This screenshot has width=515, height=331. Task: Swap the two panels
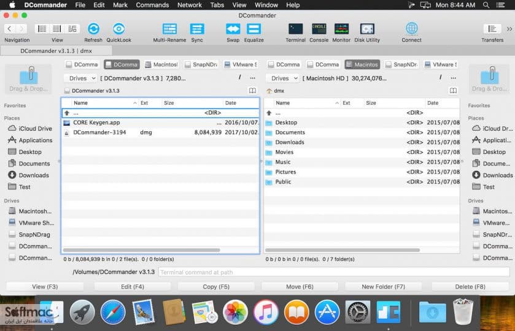pos(233,29)
